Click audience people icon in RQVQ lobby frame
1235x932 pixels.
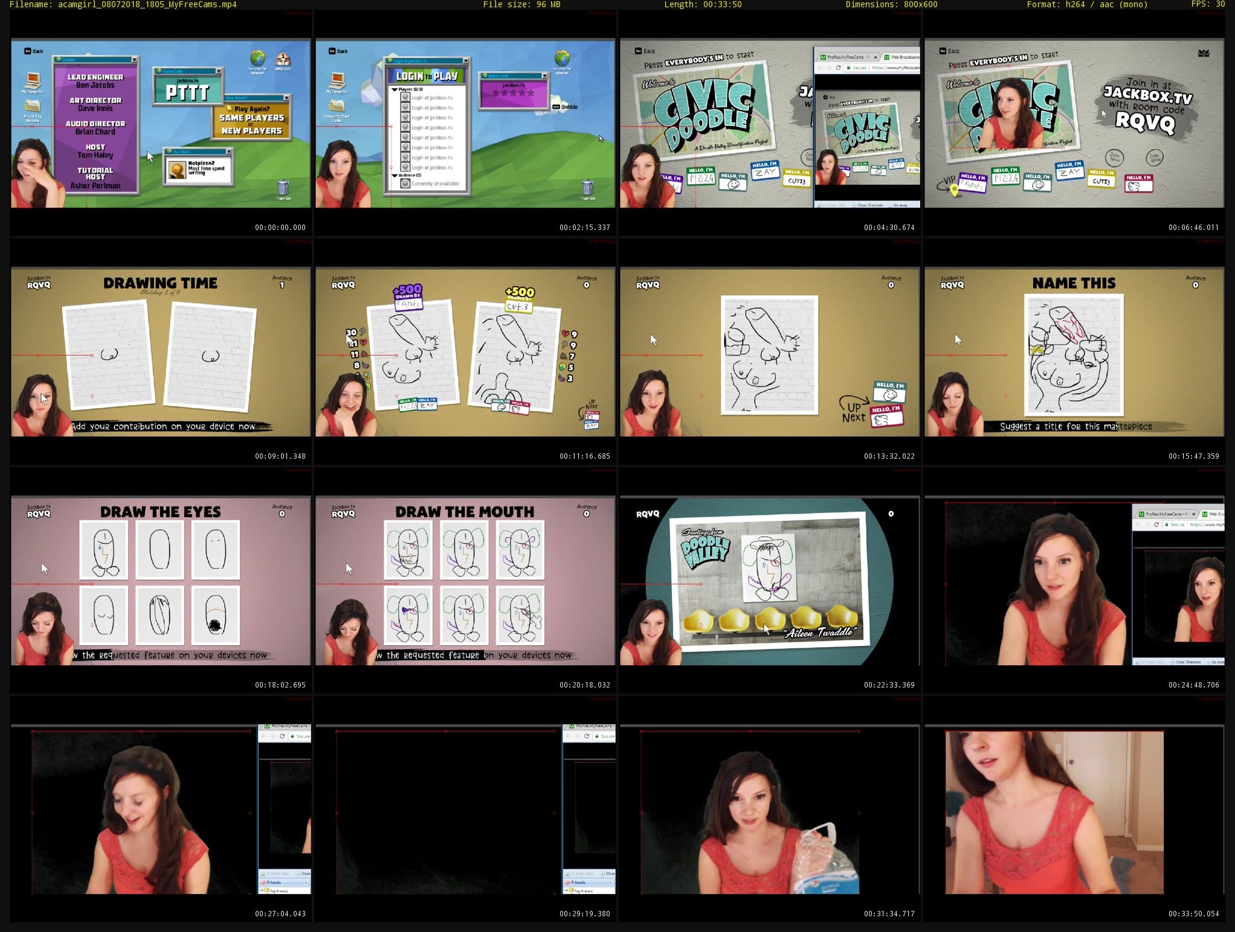point(1203,53)
